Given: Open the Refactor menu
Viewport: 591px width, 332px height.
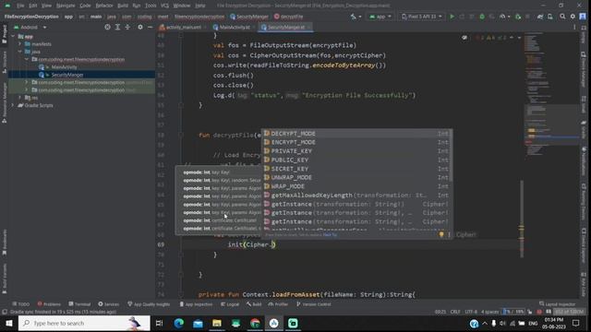Looking at the screenshot, I should pyautogui.click(x=104, y=6).
